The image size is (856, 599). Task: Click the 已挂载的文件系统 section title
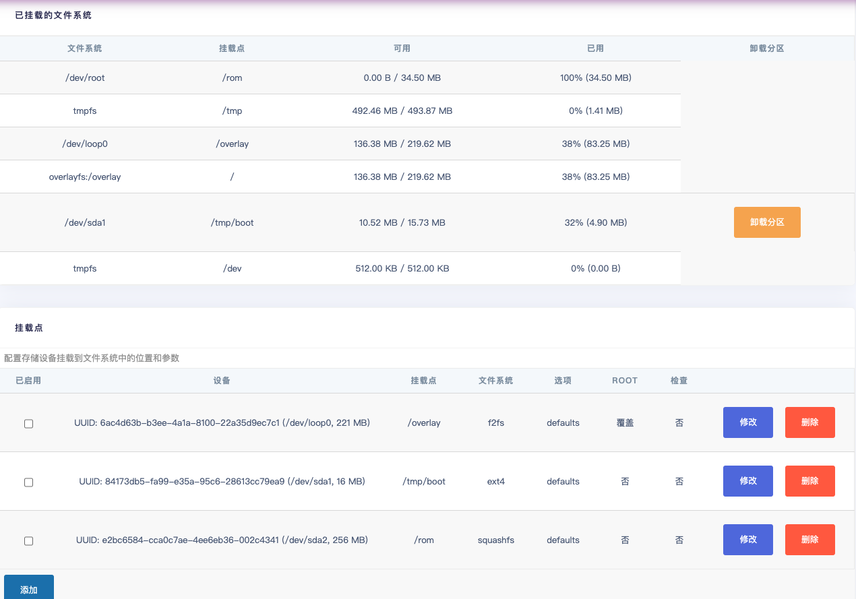pyautogui.click(x=51, y=15)
